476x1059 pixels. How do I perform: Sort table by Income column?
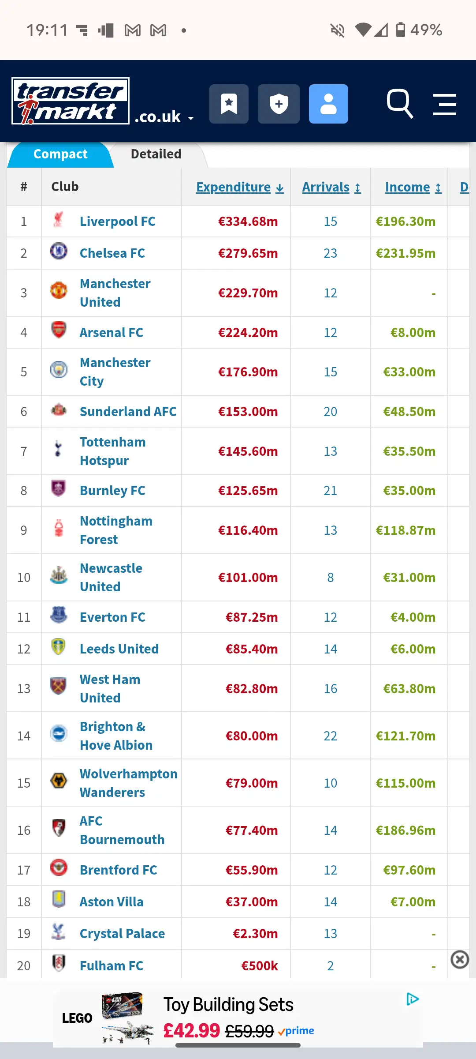(413, 187)
